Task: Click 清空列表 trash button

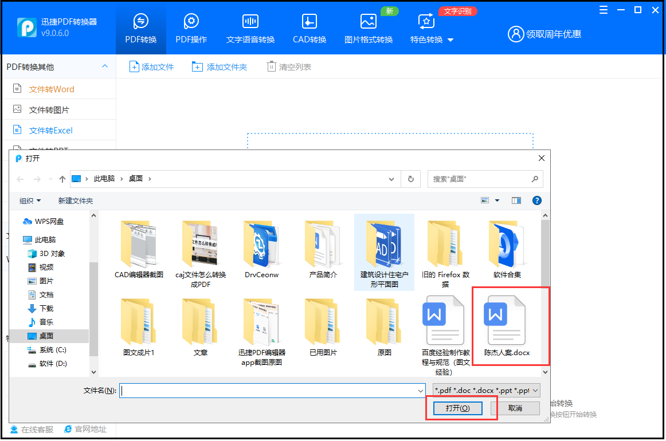Action: point(289,66)
